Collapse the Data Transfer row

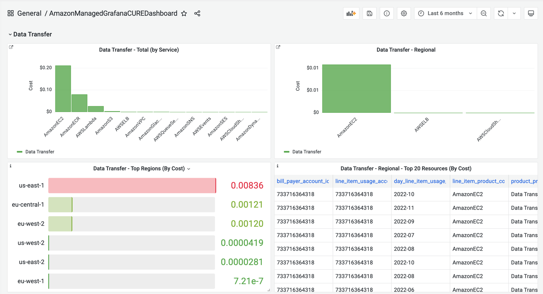(x=10, y=34)
